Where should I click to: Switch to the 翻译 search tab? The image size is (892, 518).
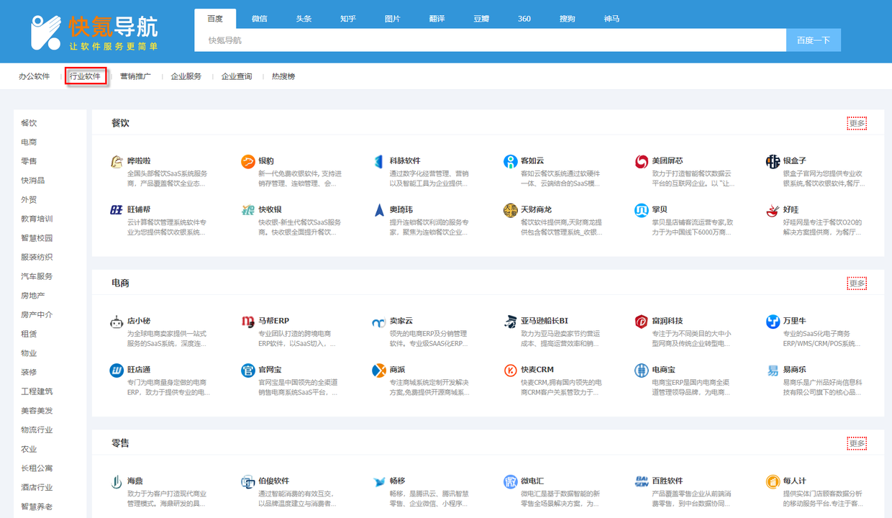coord(437,19)
